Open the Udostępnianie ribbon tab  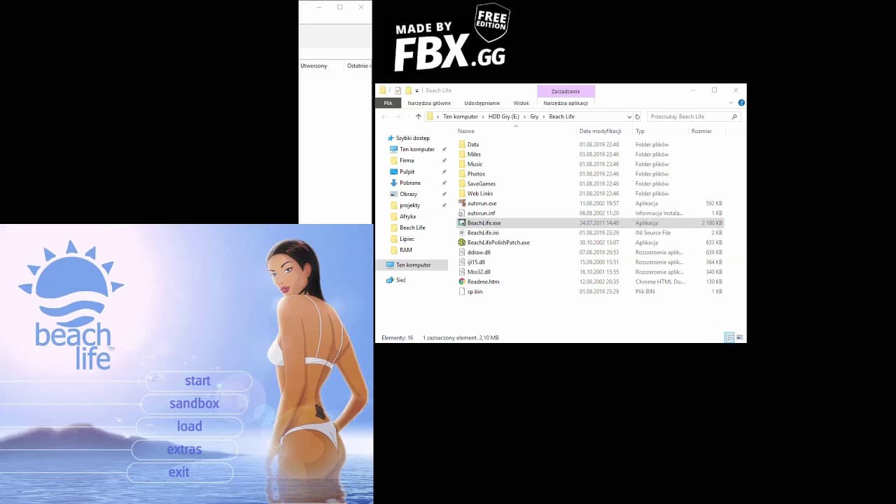point(482,103)
